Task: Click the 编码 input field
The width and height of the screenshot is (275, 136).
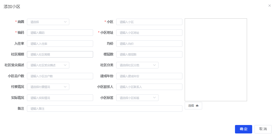Action: coord(60,33)
